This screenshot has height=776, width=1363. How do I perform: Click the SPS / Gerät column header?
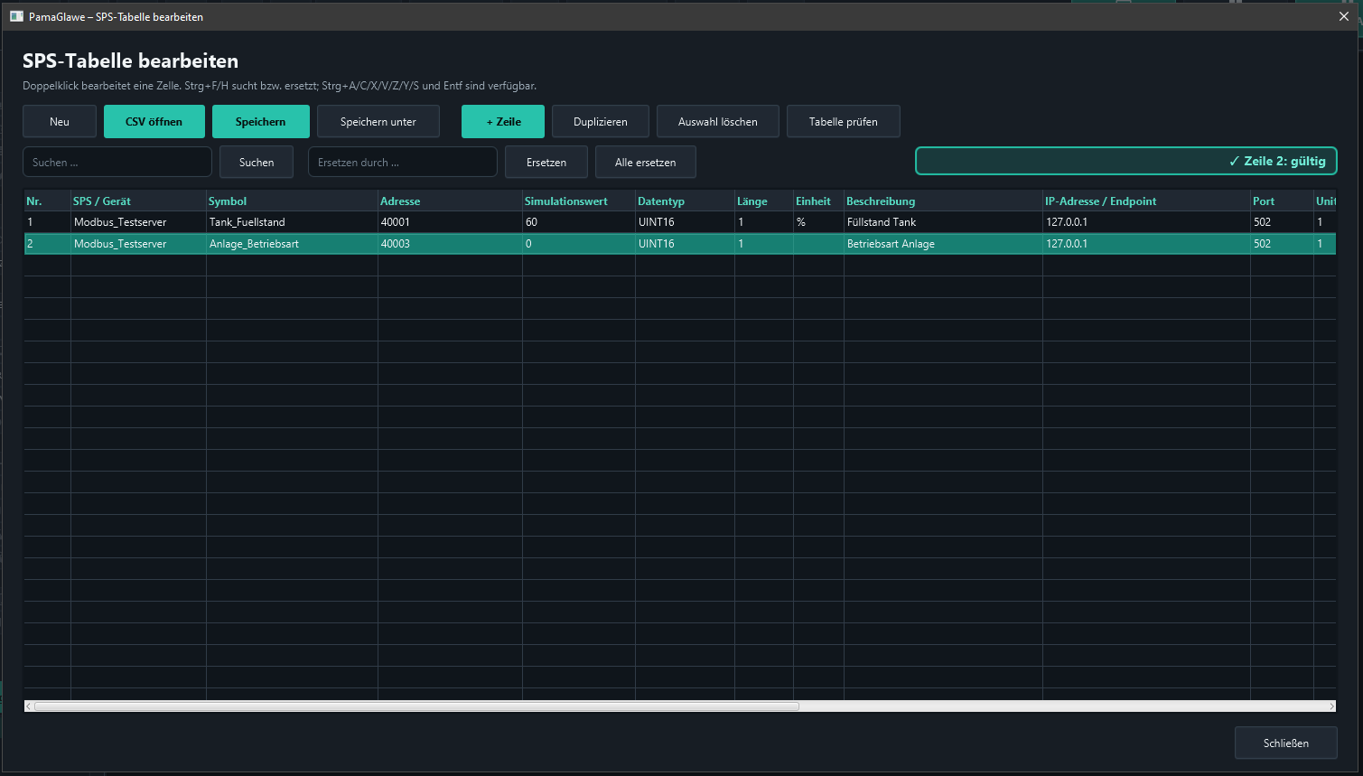coord(138,201)
